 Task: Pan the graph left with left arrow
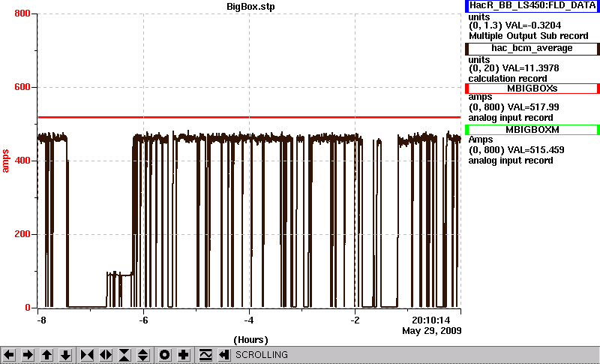pos(9,355)
